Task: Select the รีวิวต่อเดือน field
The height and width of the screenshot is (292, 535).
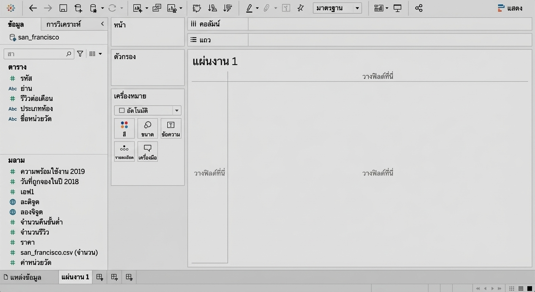Action: coord(36,98)
